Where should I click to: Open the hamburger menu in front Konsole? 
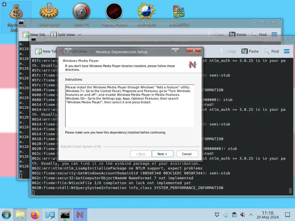coord(287,51)
